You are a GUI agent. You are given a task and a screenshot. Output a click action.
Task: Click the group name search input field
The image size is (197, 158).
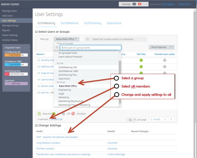91,47
